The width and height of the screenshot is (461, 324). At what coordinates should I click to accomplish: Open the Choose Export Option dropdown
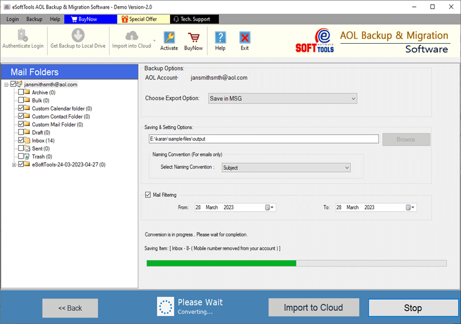(x=282, y=98)
